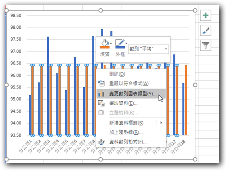This screenshot has width=227, height=171.
Task: Click the 外框 outline pen icon
Action: (120, 43)
